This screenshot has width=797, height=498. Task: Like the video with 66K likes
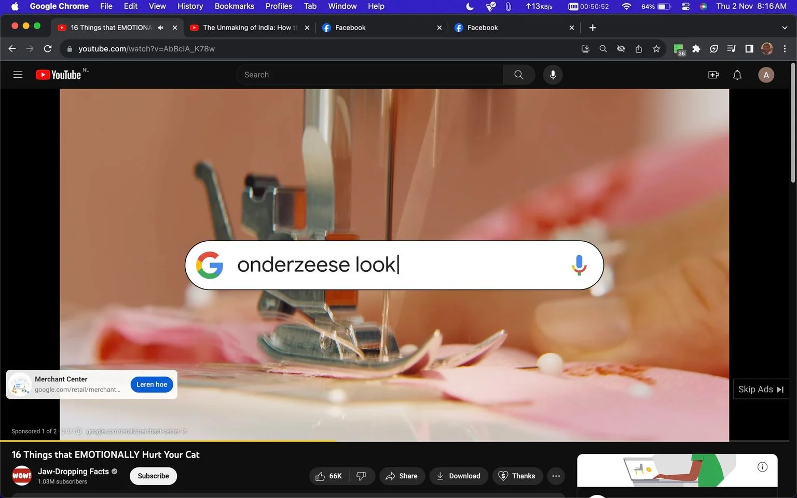click(329, 476)
